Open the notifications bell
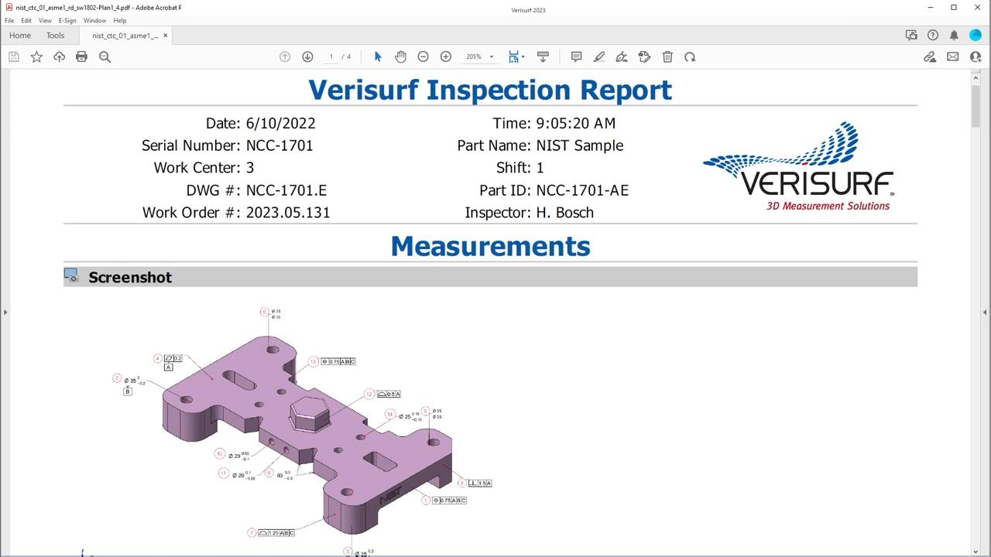Image resolution: width=991 pixels, height=557 pixels. click(954, 35)
